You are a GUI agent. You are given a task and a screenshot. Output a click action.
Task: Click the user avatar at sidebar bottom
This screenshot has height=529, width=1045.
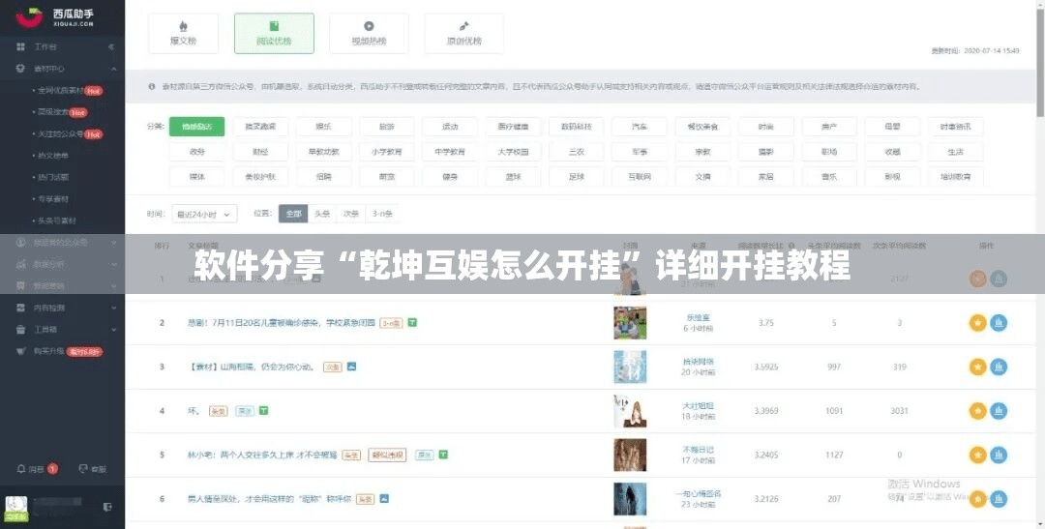(x=16, y=508)
